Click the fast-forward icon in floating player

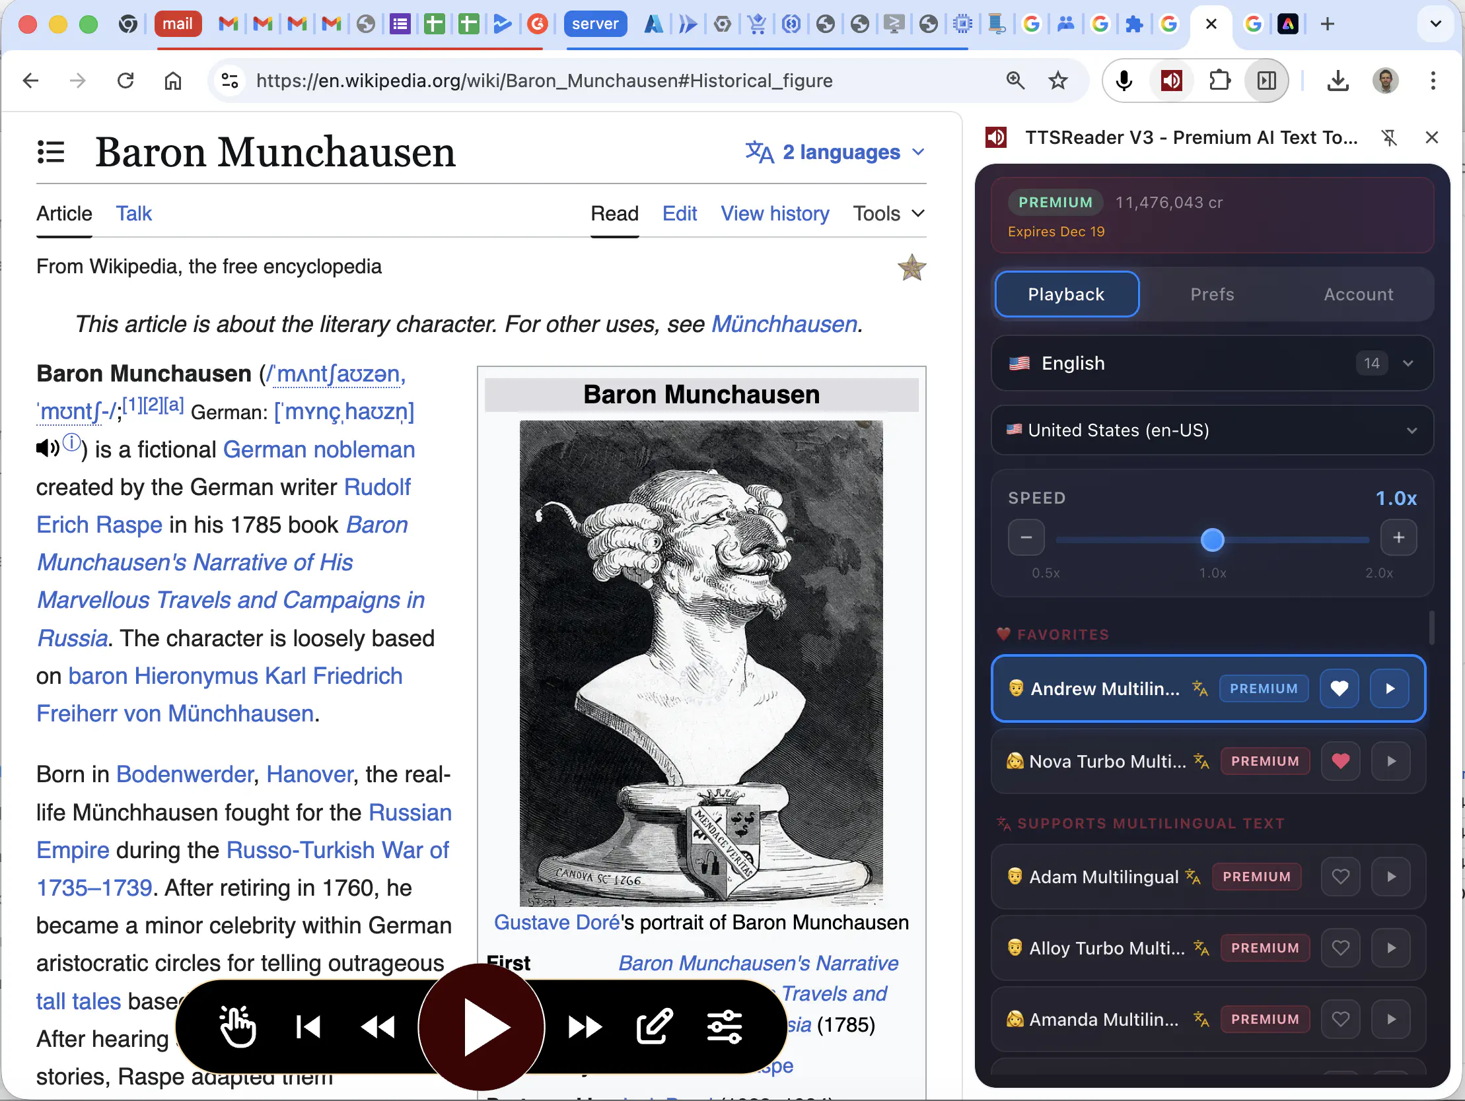point(585,1027)
